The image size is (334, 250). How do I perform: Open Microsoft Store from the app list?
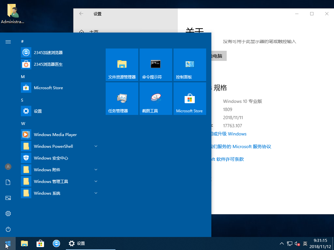(60, 88)
